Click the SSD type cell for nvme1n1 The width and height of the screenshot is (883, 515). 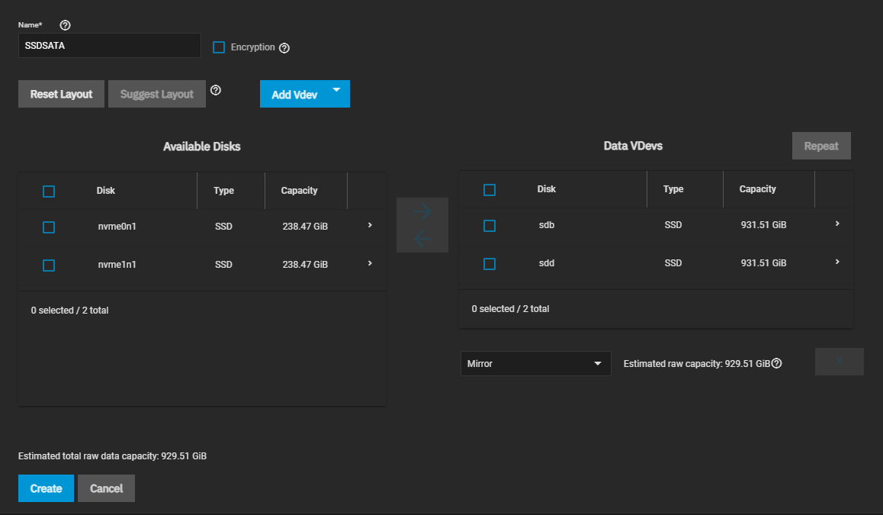click(x=223, y=264)
